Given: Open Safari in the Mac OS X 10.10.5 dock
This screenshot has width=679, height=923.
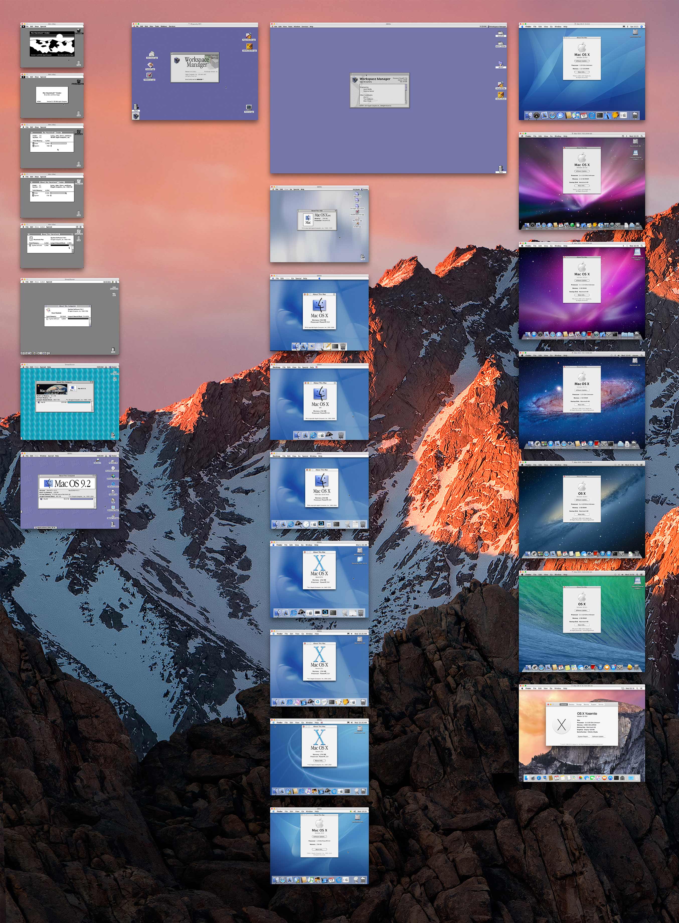Looking at the screenshot, I should [539, 778].
